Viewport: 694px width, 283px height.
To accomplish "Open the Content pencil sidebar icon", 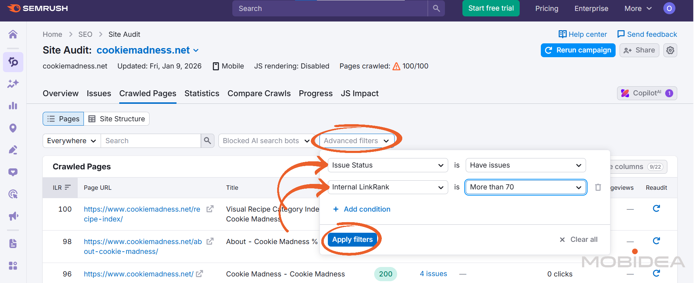I will (13, 150).
